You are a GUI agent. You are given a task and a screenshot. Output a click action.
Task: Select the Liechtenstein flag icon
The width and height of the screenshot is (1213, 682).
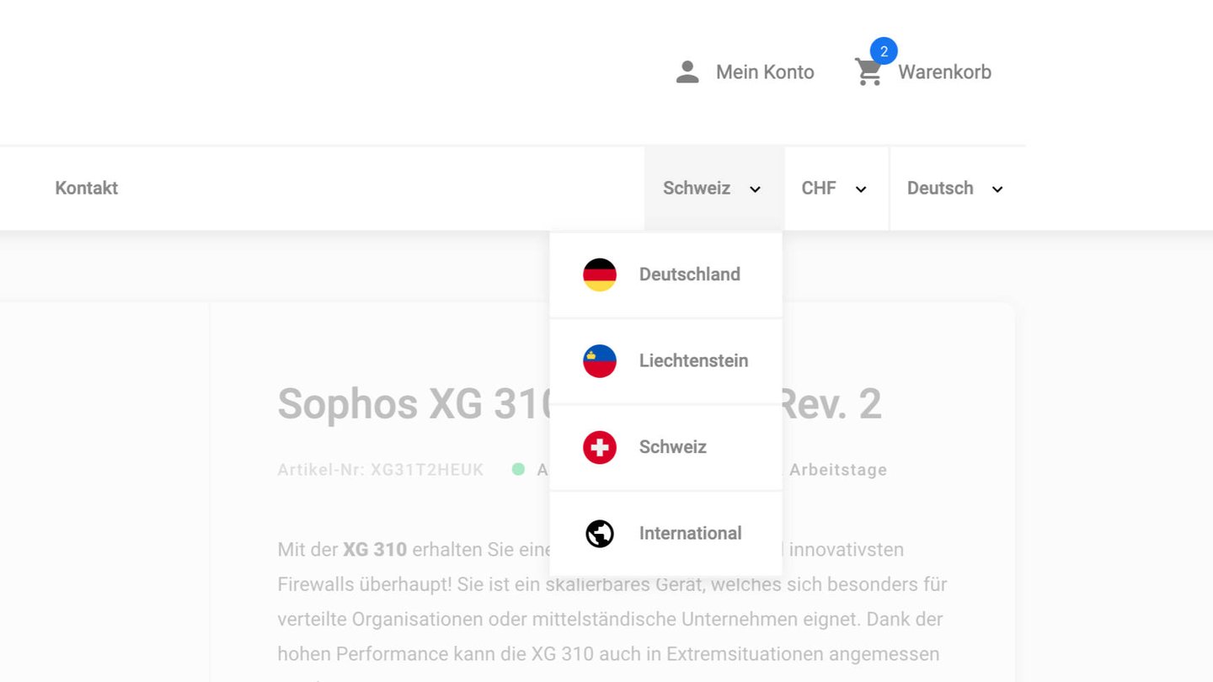(x=600, y=361)
